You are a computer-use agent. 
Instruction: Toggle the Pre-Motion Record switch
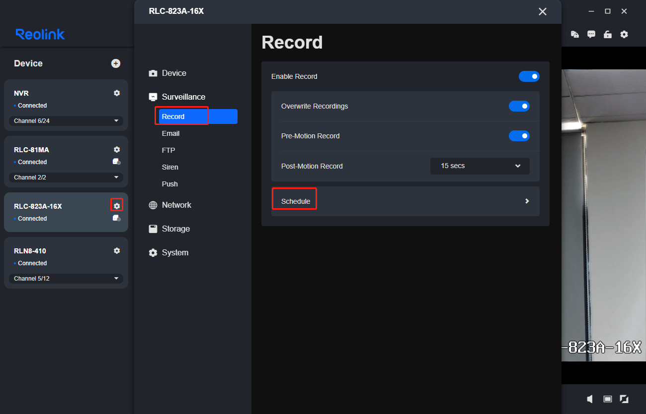(x=519, y=136)
